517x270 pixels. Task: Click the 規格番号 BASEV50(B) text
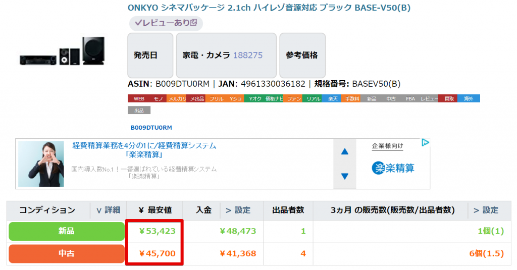(x=376, y=84)
